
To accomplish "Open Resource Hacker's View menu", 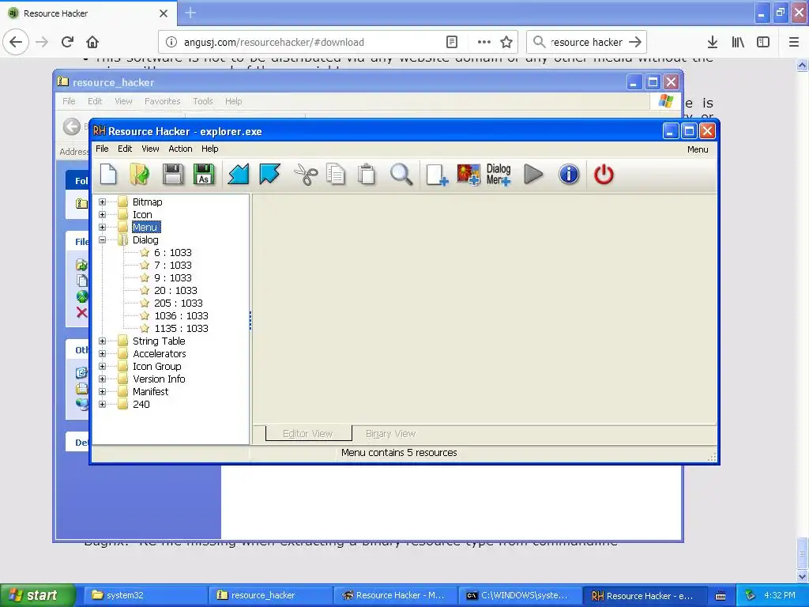I will [150, 149].
